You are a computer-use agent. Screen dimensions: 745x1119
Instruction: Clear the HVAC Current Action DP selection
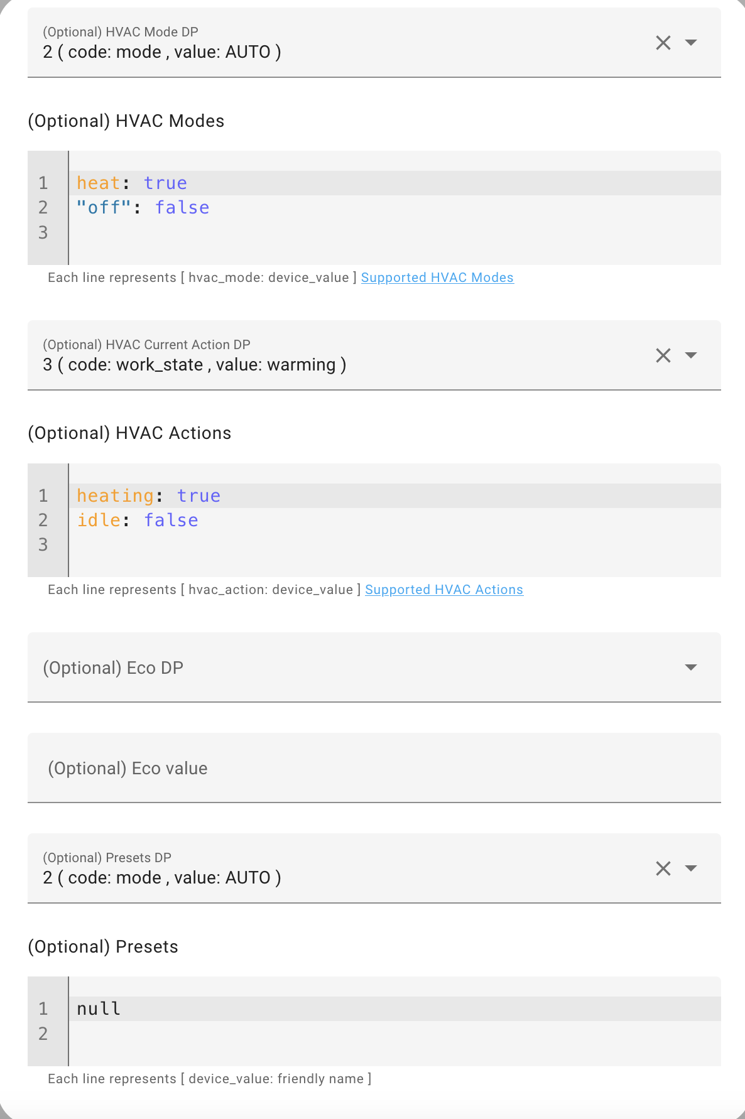(663, 355)
